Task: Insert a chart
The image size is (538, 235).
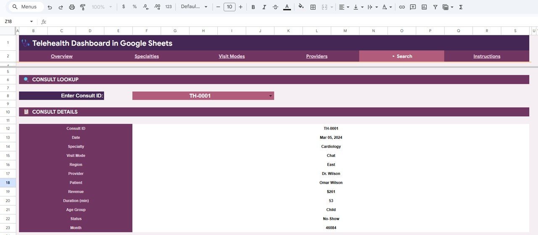Action: 424,7
